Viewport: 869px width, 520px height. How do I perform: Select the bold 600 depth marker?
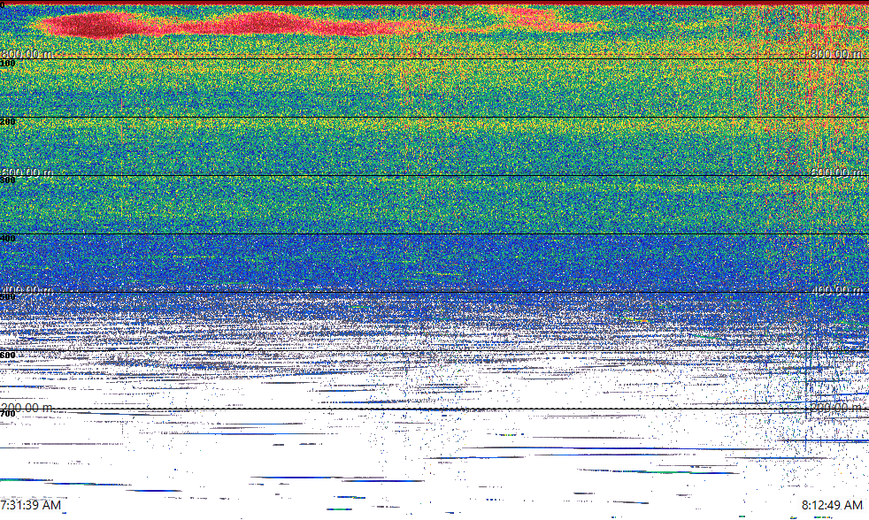[x=8, y=356]
